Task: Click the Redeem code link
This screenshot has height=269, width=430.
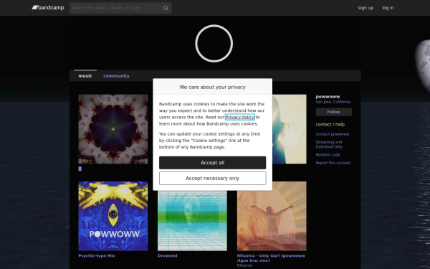Action: coord(328,155)
